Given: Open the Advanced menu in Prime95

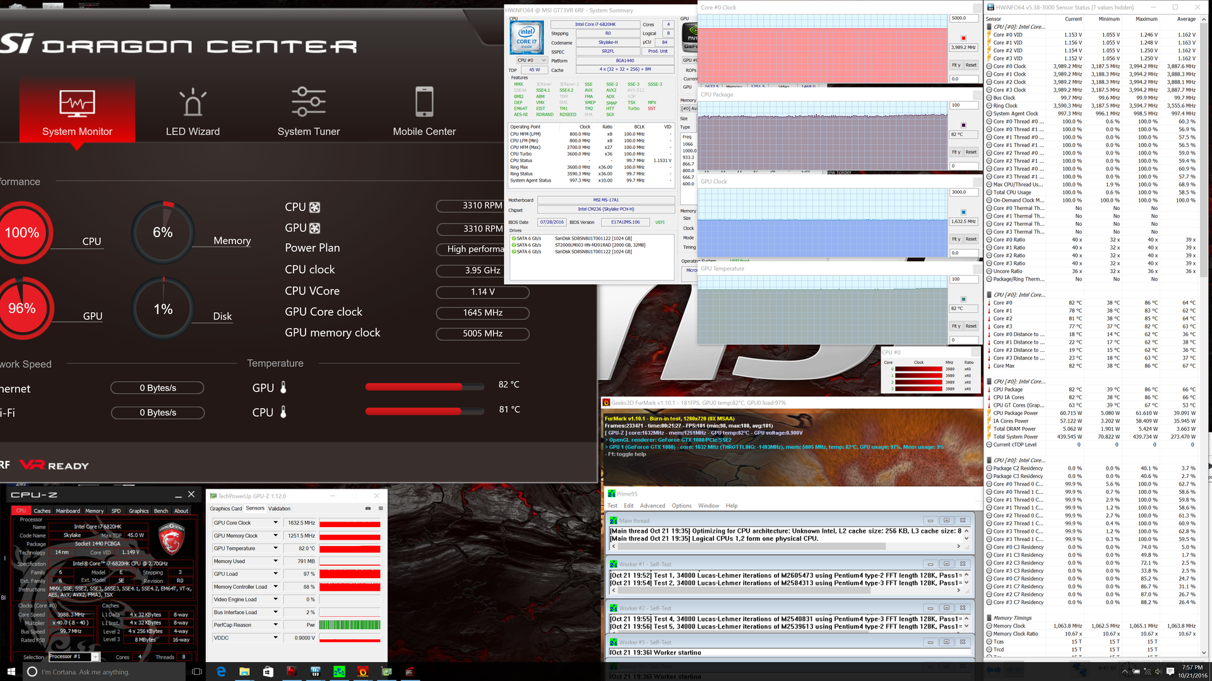Looking at the screenshot, I should point(652,506).
